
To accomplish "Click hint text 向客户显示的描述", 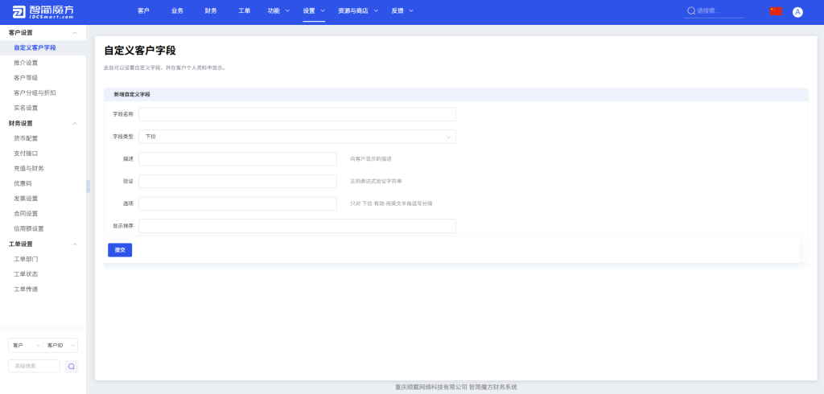I will coord(370,159).
